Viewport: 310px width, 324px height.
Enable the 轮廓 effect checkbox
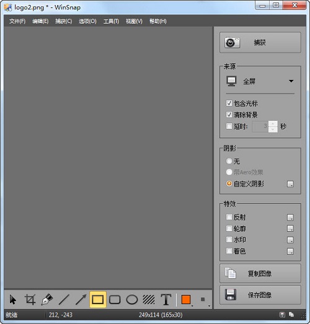click(x=229, y=229)
